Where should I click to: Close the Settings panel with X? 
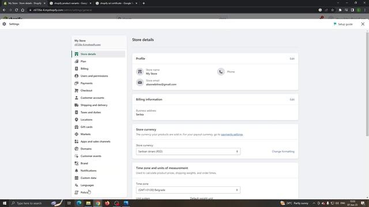363,24
